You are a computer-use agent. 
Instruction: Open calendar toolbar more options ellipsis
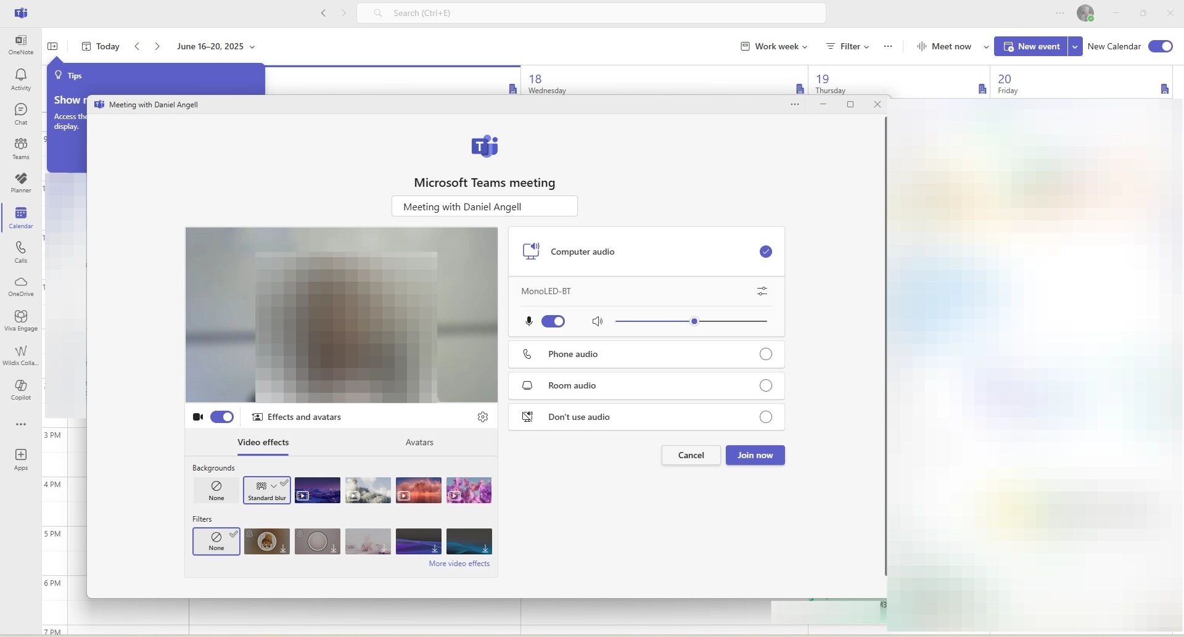(x=888, y=46)
